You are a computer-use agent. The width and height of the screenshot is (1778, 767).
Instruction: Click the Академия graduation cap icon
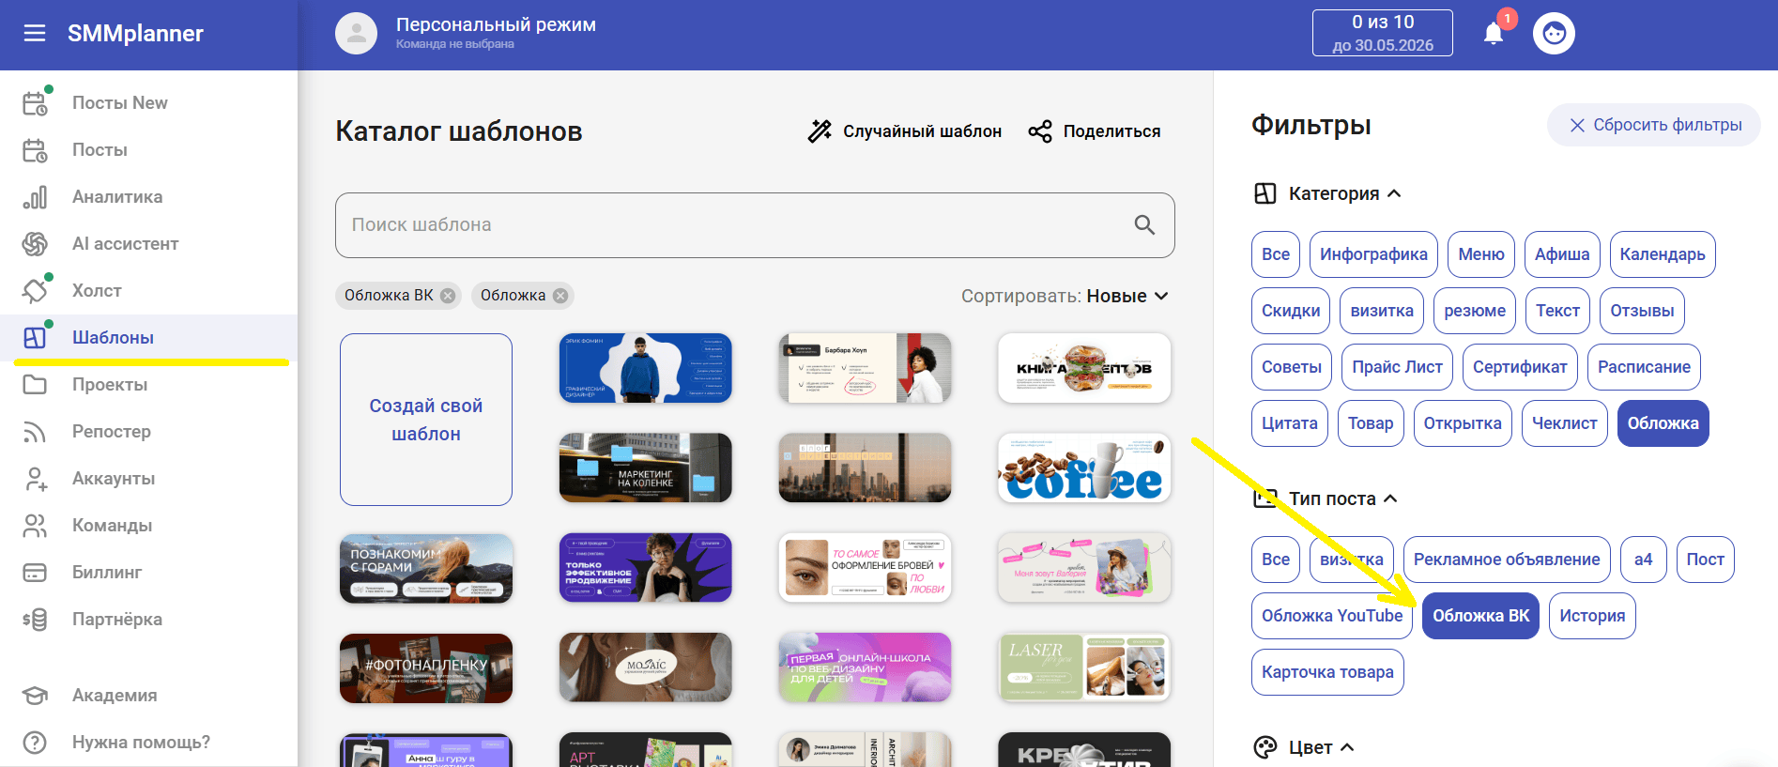click(x=35, y=696)
